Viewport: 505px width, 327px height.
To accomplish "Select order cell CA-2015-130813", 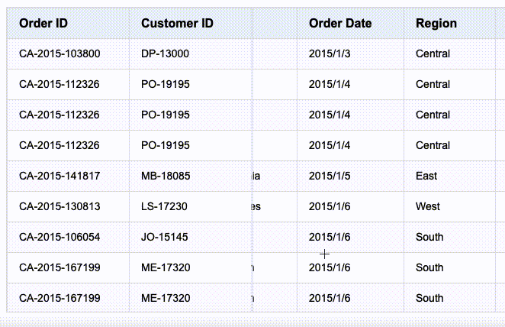I will (60, 206).
